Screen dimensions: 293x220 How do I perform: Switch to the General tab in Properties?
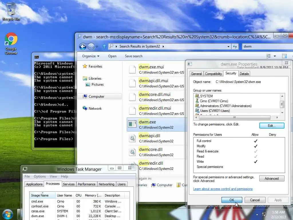click(196, 74)
